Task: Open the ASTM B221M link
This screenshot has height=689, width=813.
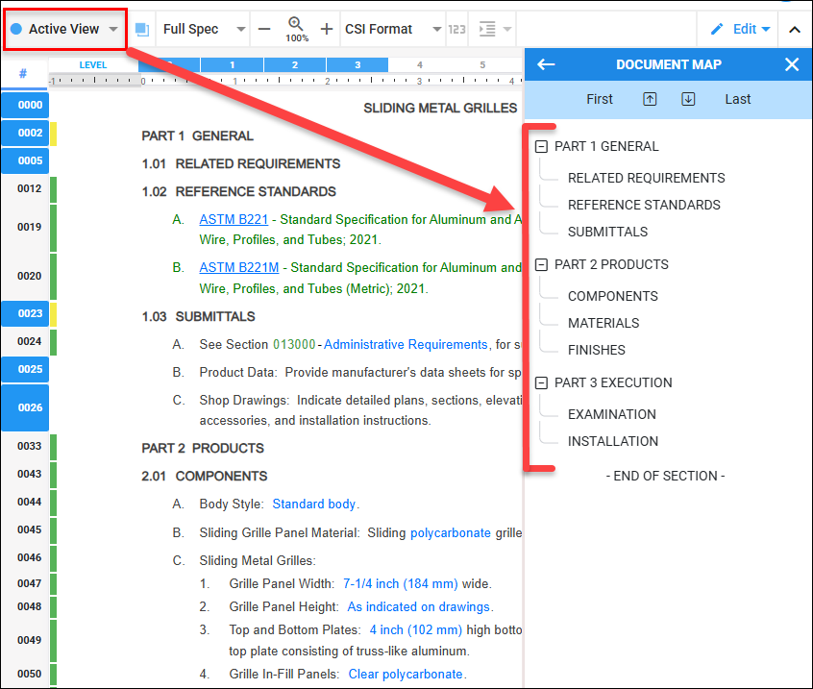Action: [x=239, y=267]
